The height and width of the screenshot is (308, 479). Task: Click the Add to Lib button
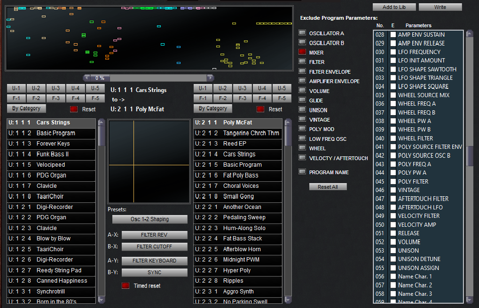(394, 7)
